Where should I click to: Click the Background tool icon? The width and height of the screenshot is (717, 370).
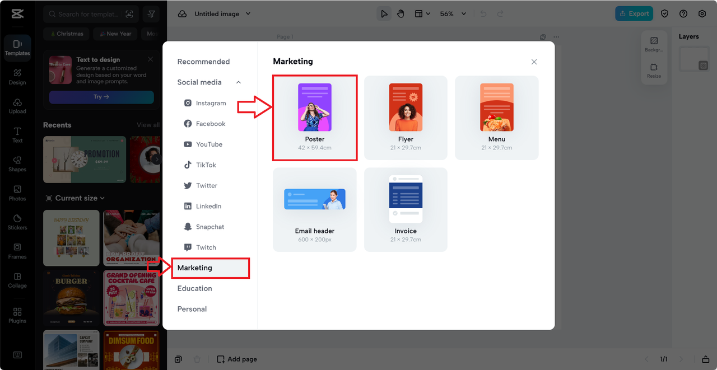[x=654, y=44]
